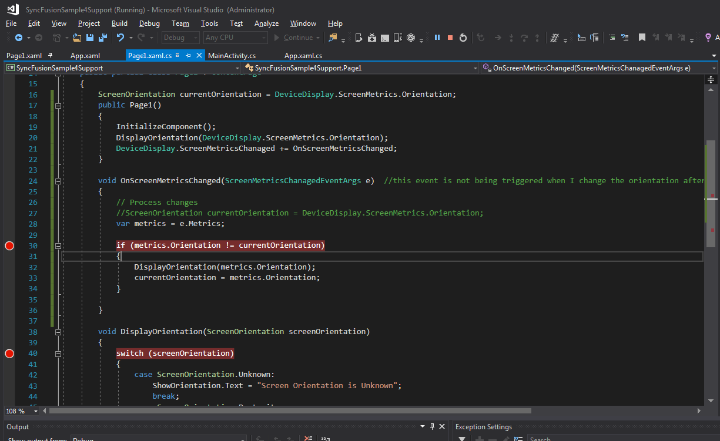Navigate backward with the blue arrow
720x441 pixels.
(x=18, y=38)
